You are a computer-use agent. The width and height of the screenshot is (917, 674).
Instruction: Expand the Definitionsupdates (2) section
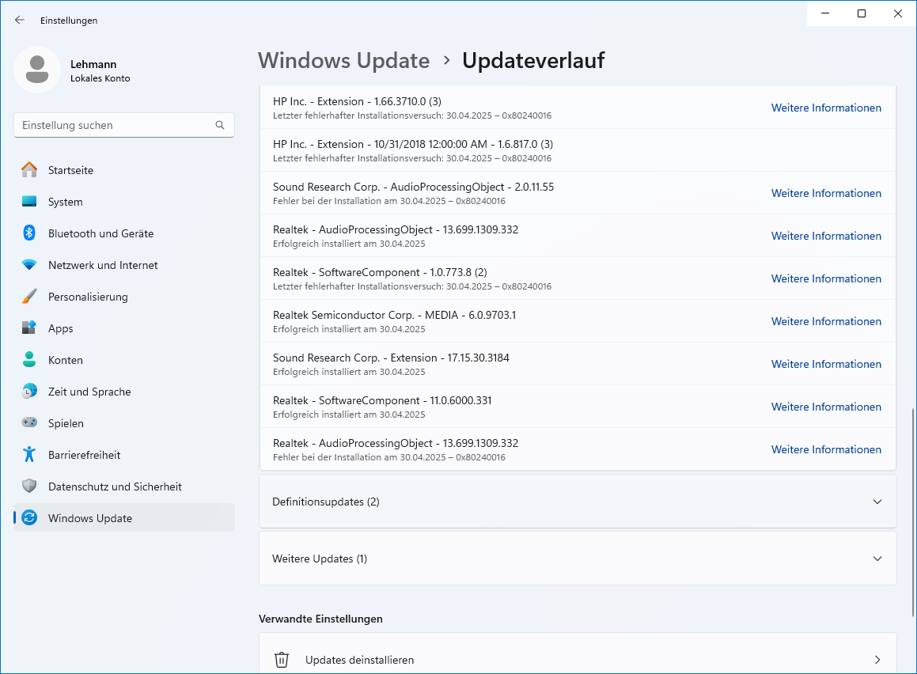[x=578, y=502]
